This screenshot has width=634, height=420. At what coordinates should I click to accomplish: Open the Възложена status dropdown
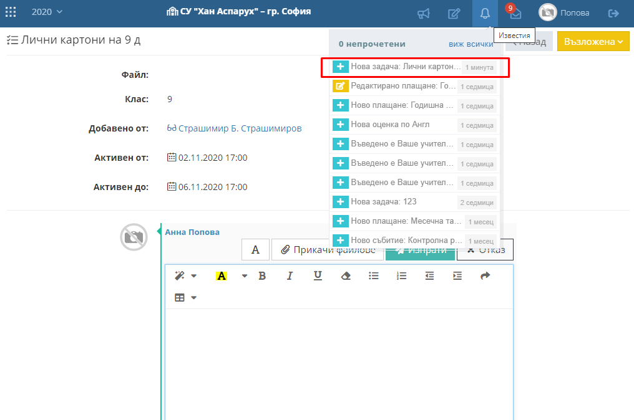coord(593,42)
